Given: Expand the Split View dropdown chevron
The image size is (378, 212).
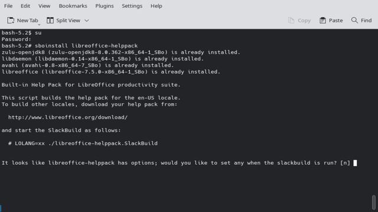Looking at the screenshot, I should pyautogui.click(x=87, y=21).
